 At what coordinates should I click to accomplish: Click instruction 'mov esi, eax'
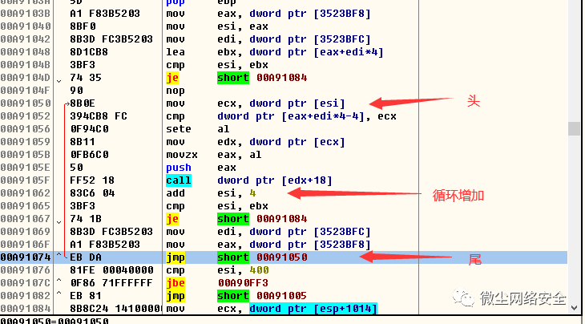(217, 26)
